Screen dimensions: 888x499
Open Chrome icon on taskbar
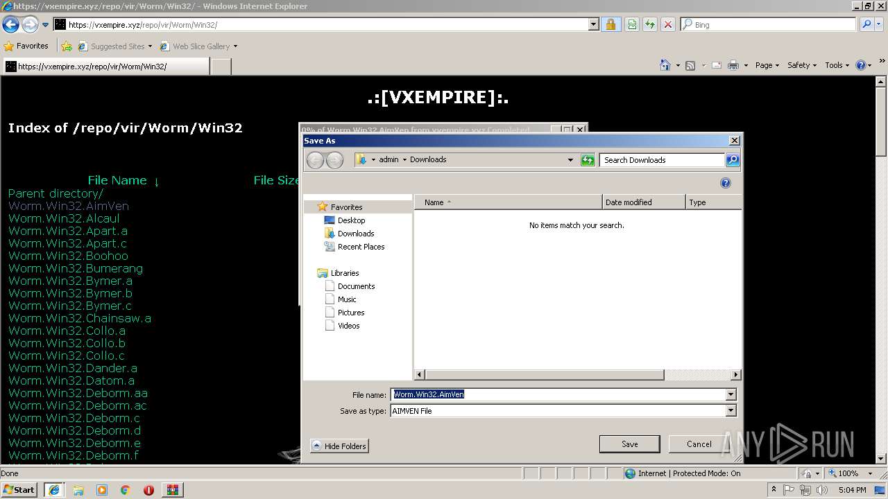click(125, 490)
